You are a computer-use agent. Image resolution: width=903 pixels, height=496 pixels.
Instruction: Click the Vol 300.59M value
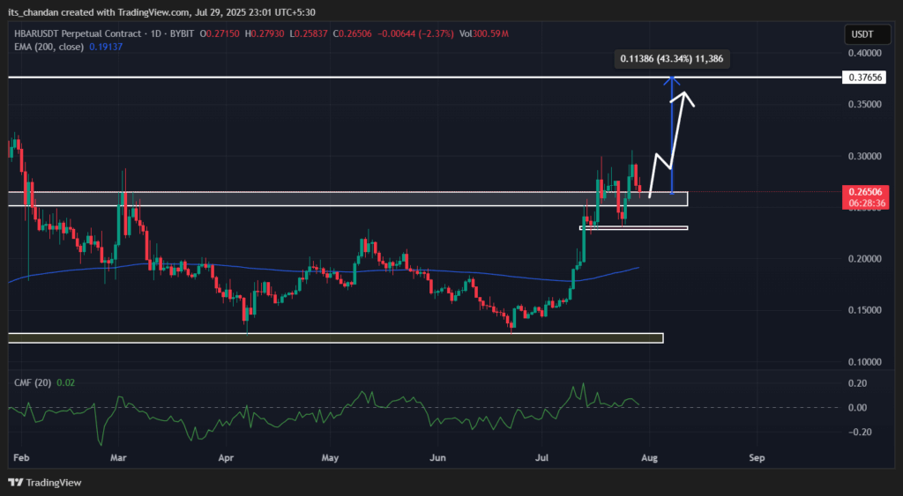point(484,34)
